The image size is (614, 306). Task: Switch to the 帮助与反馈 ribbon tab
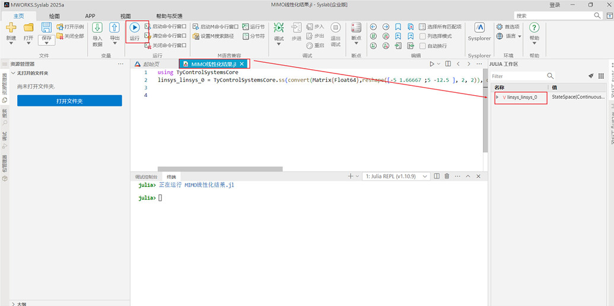[x=169, y=16]
